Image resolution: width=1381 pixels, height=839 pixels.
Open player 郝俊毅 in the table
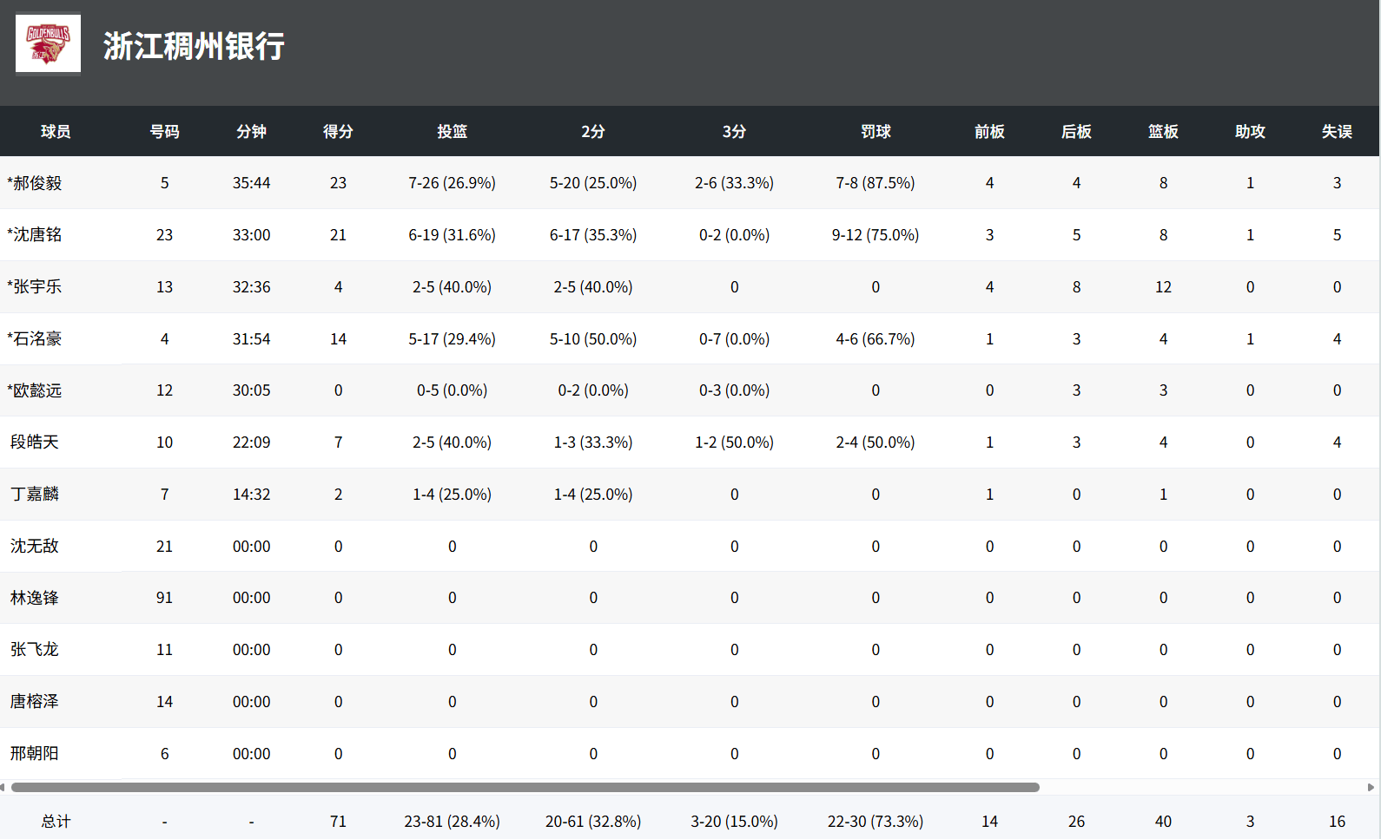[x=36, y=183]
